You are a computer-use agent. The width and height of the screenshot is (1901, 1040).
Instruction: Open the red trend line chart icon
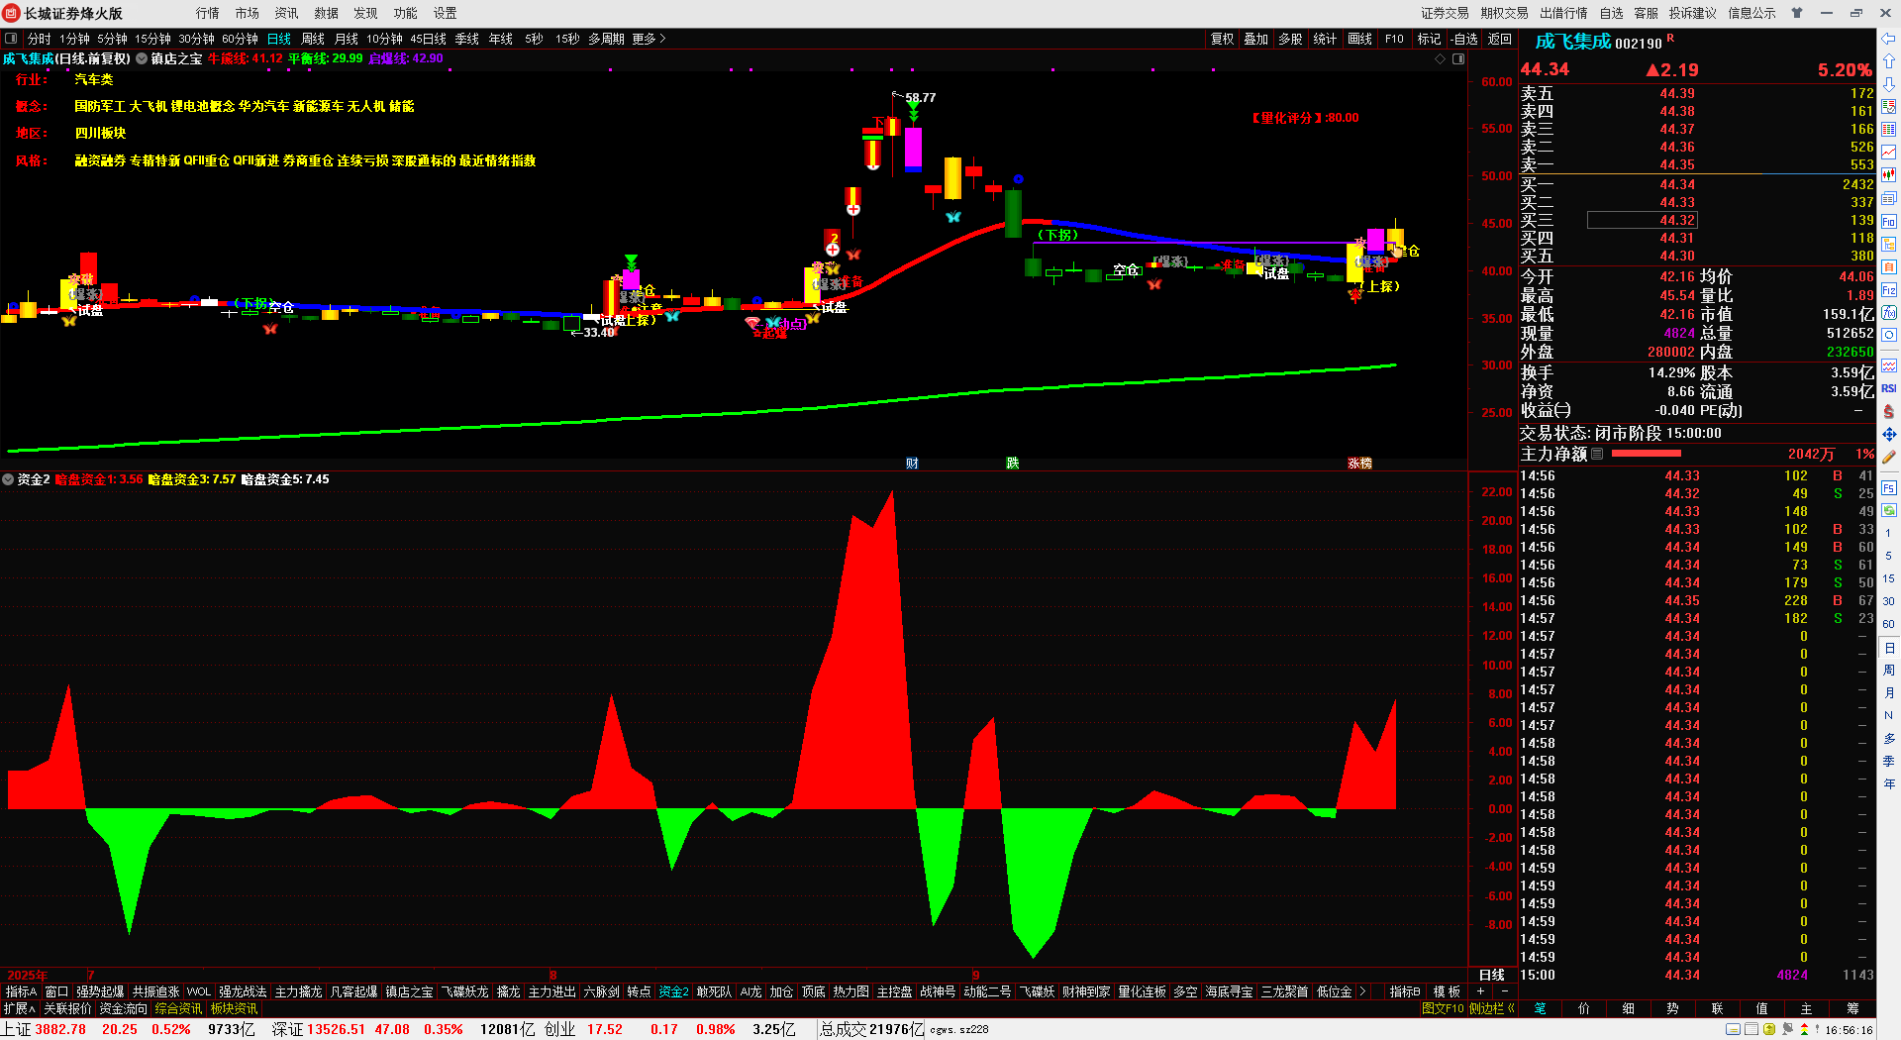coord(1889,153)
